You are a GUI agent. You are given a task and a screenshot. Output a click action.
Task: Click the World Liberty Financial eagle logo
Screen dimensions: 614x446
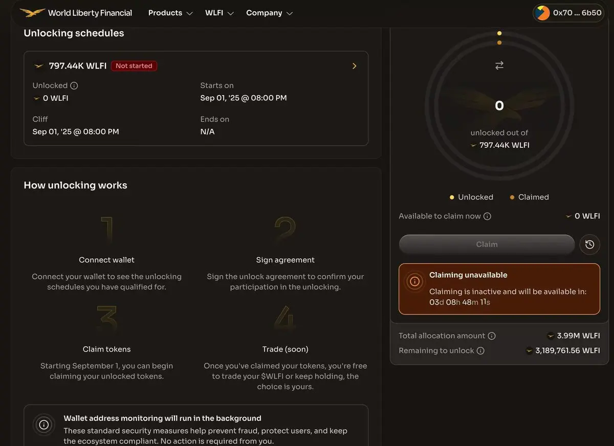click(x=32, y=13)
